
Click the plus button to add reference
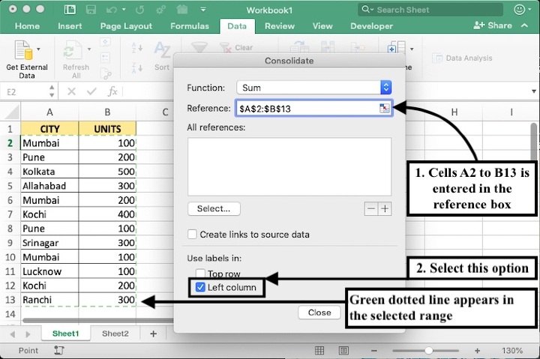click(385, 208)
